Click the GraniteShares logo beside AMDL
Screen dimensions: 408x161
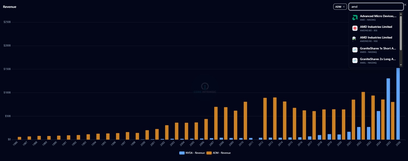pyautogui.click(x=355, y=61)
